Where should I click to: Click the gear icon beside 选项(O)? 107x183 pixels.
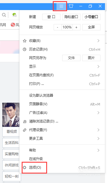pos(25,168)
